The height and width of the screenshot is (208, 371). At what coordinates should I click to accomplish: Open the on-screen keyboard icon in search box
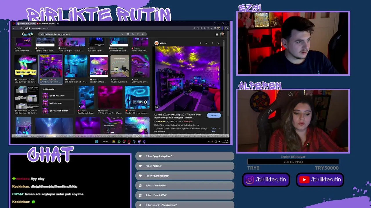[x=128, y=34]
